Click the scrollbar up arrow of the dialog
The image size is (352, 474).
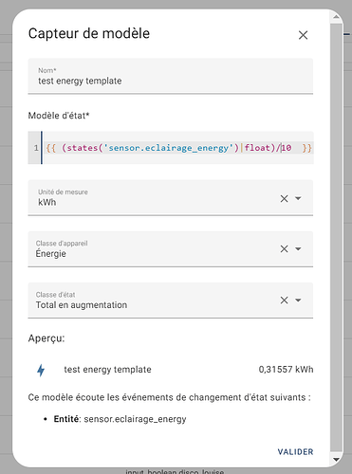tap(337, 17)
